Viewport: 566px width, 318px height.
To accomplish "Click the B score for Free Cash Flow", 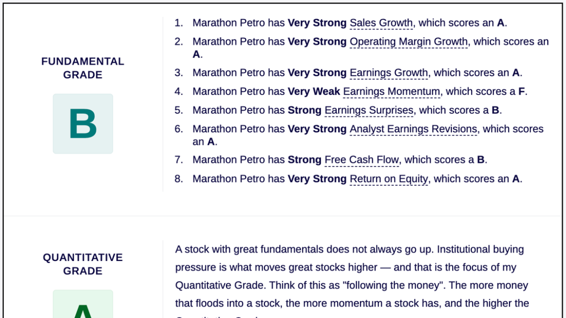I will [x=481, y=159].
